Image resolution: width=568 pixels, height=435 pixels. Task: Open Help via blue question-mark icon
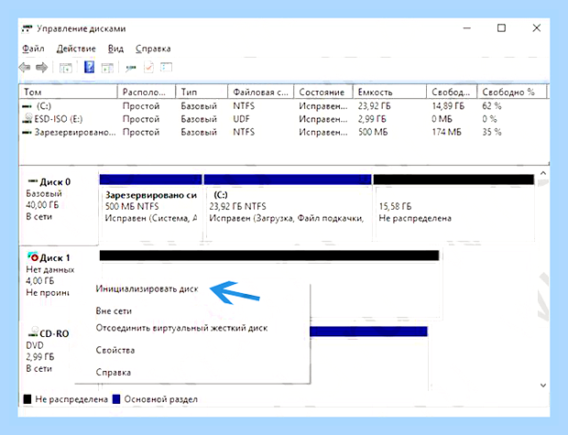pos(89,67)
